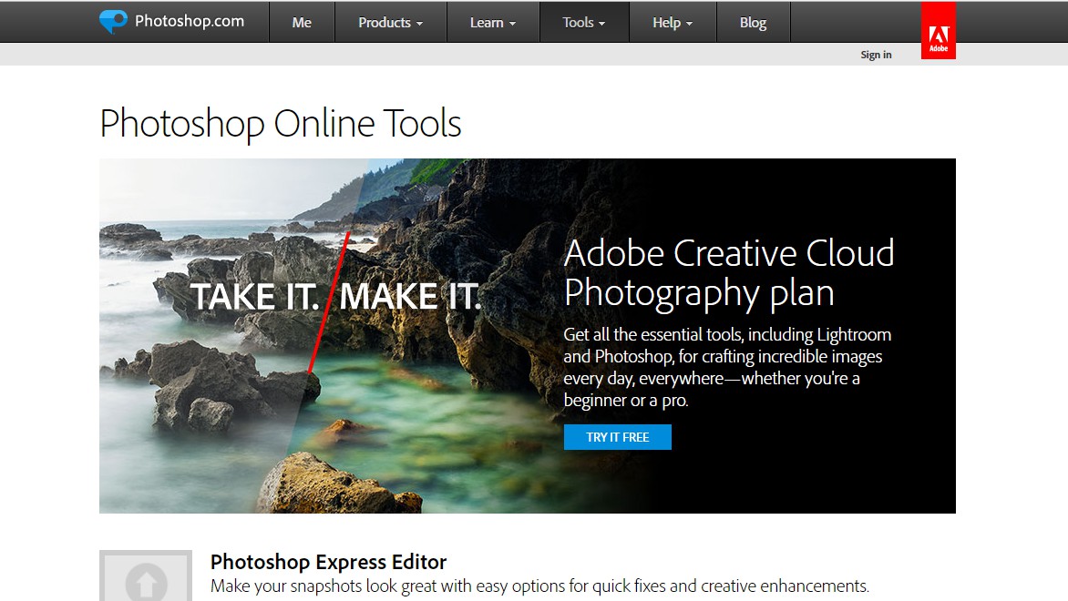Select the Me menu item

point(302,22)
